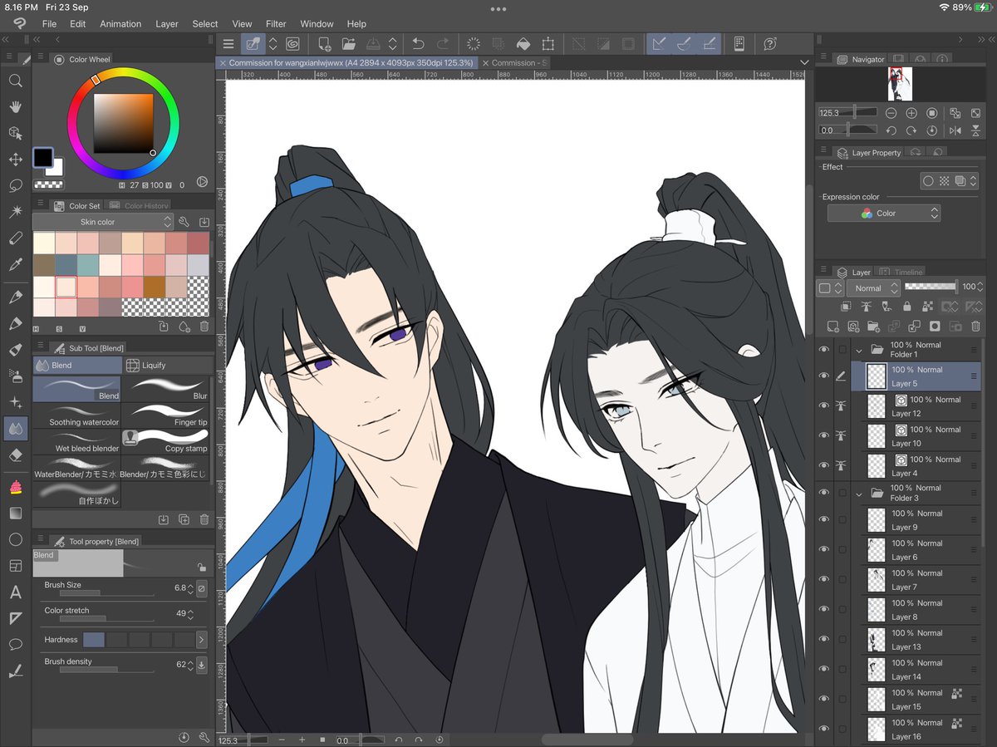This screenshot has height=747, width=997.
Task: Toggle visibility of Folder 1
Action: tap(824, 349)
